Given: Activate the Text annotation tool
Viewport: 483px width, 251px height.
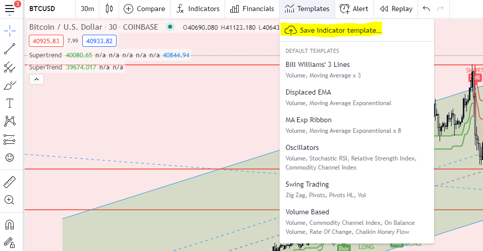Looking at the screenshot, I should tap(10, 103).
